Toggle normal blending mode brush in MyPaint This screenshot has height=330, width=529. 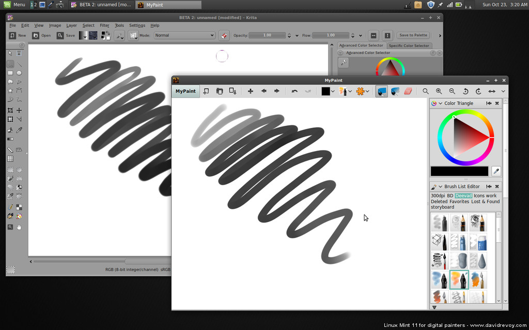tap(382, 91)
